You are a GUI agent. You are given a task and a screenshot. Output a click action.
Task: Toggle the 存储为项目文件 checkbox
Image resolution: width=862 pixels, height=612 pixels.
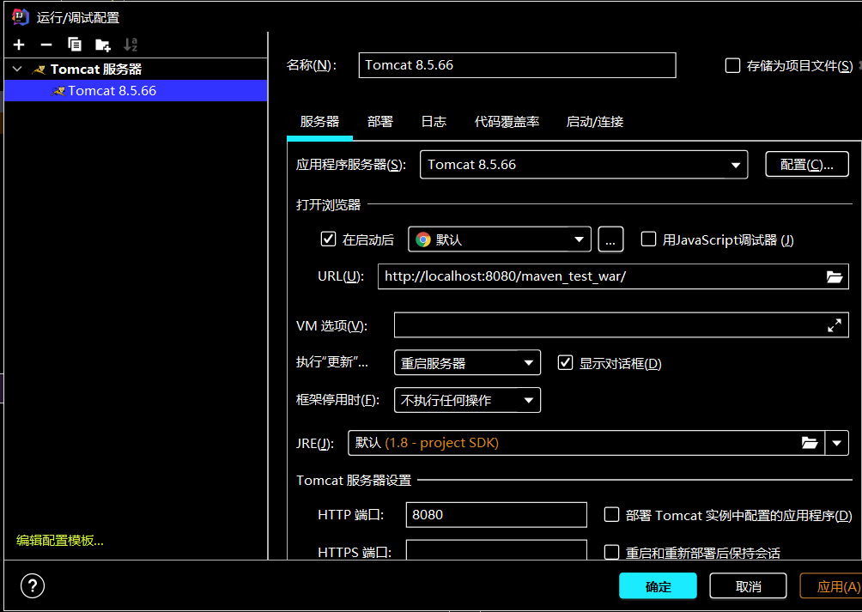click(x=732, y=66)
